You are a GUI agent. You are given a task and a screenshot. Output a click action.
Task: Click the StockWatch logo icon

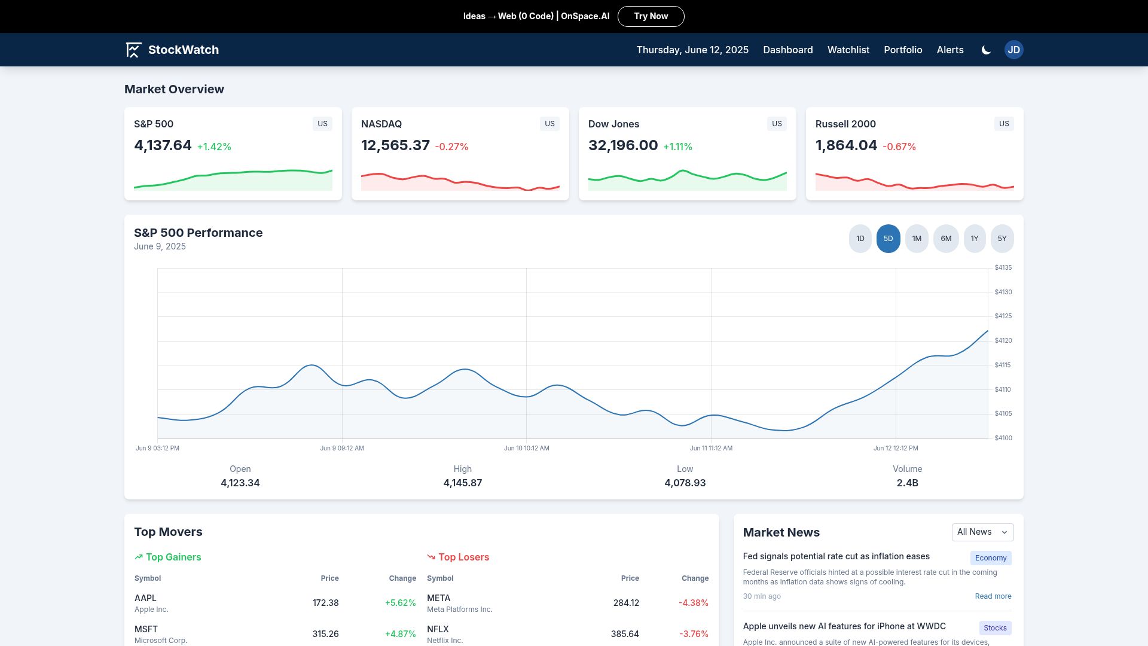tap(133, 50)
